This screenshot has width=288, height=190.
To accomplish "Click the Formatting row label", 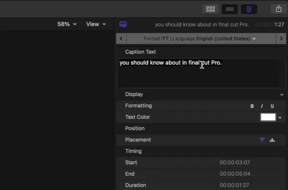I will pos(139,106).
